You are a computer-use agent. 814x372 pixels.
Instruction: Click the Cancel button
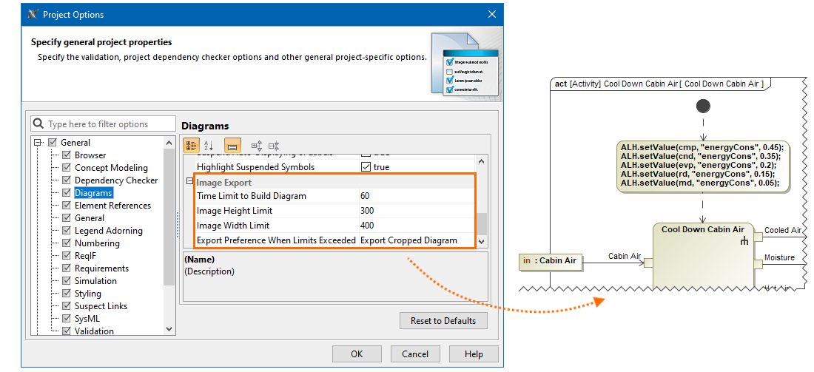click(415, 354)
